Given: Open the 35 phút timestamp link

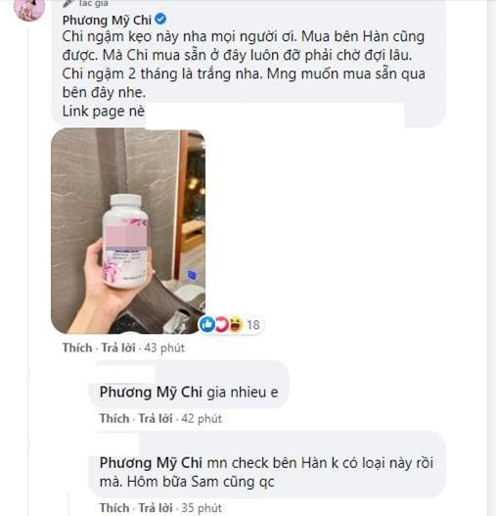Looking at the screenshot, I should pos(202,508).
